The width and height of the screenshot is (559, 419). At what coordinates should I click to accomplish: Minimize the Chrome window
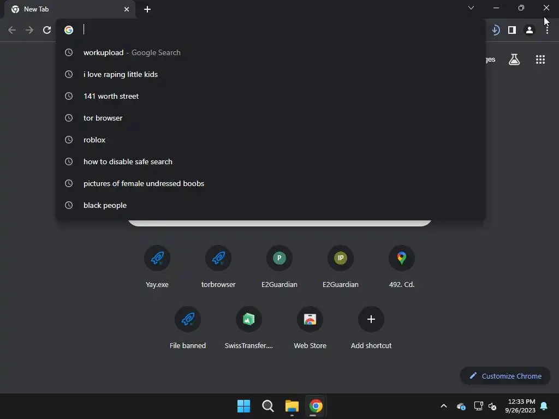tap(496, 8)
